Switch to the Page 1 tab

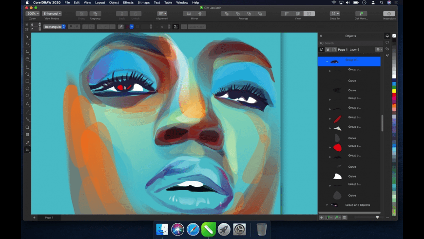coord(49,217)
